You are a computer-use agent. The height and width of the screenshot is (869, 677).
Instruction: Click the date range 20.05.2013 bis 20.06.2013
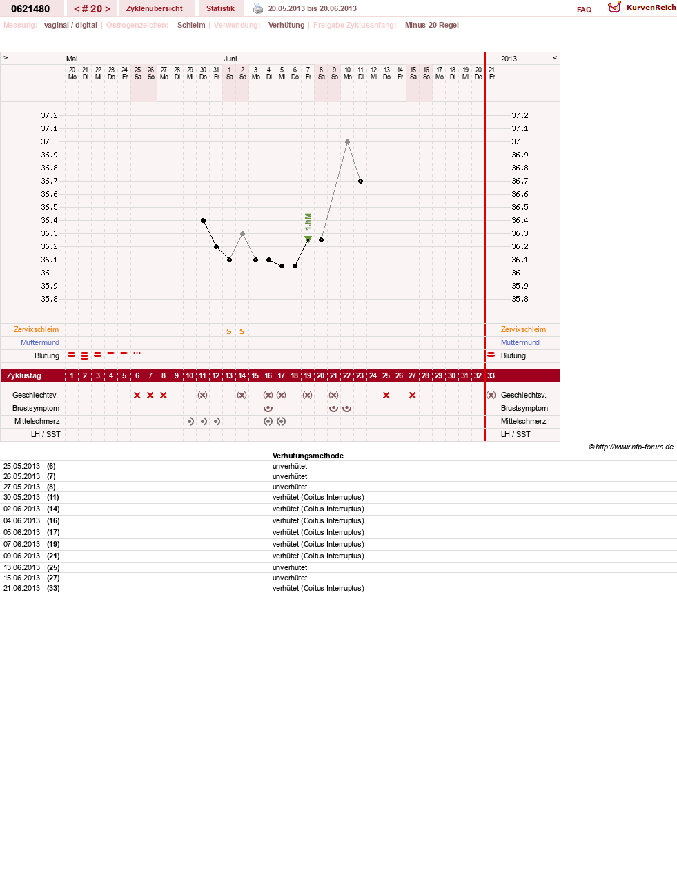coord(313,8)
